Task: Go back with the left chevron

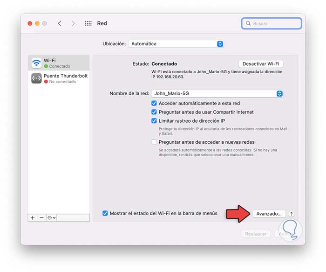Action: click(x=60, y=23)
